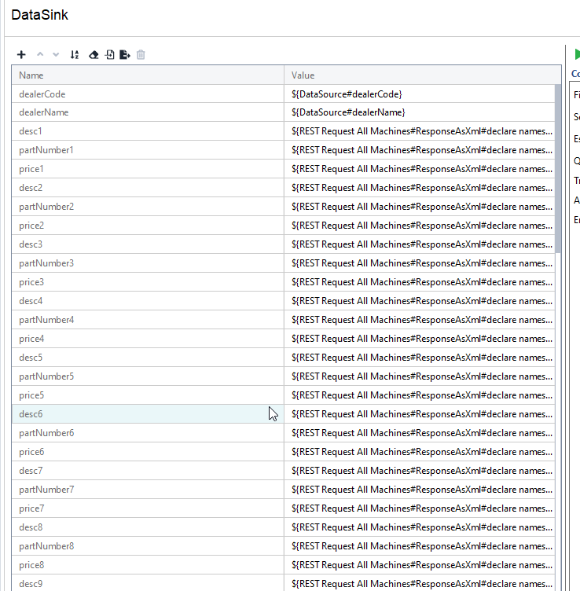
Task: Click the move property up arrow
Action: [x=40, y=55]
